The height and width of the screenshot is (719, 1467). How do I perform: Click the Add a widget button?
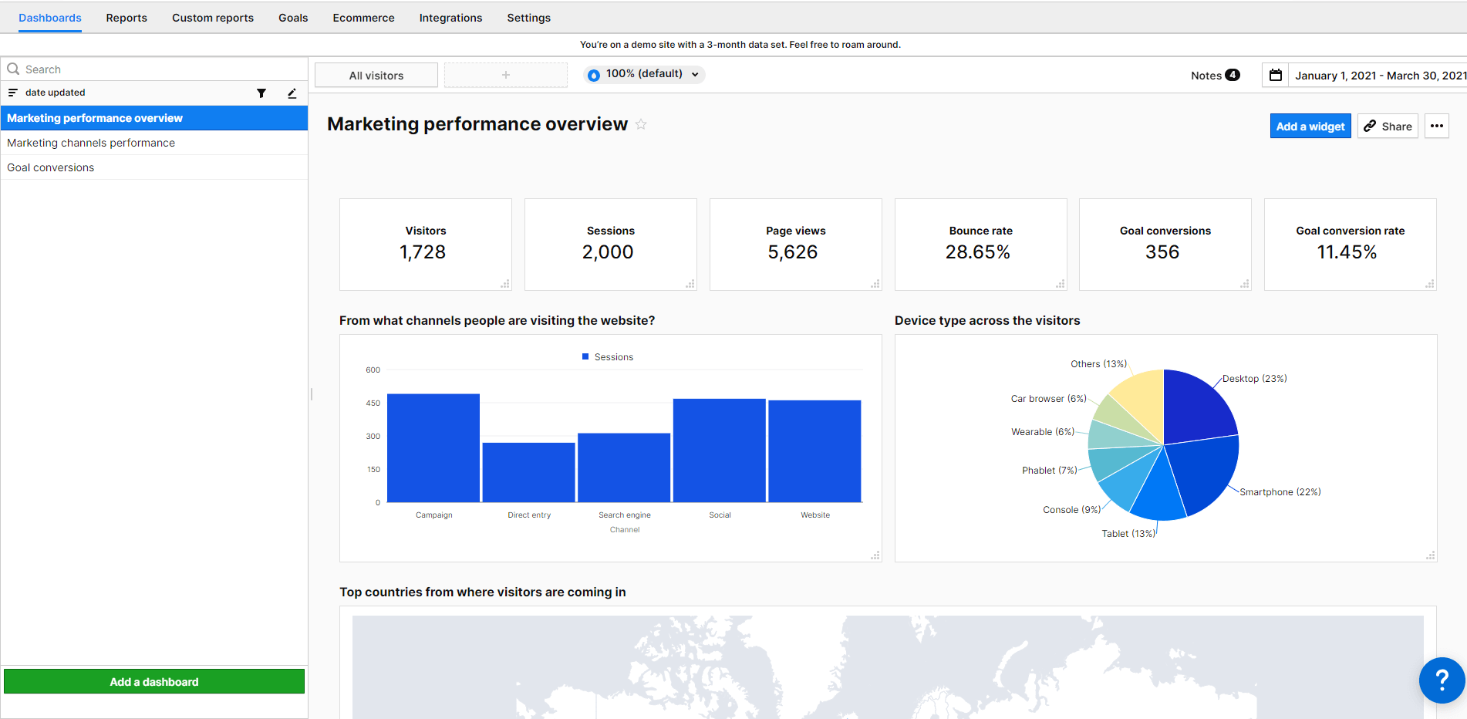(x=1310, y=127)
